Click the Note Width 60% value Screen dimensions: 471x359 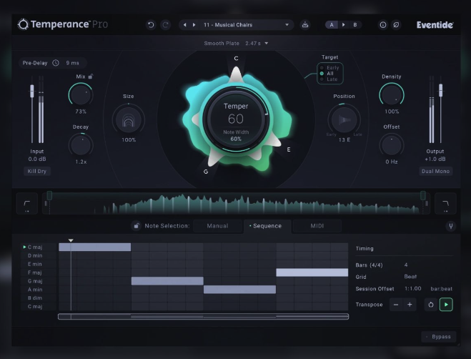[x=236, y=139]
